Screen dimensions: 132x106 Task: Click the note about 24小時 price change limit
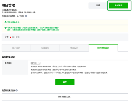pyautogui.click(x=54, y=70)
